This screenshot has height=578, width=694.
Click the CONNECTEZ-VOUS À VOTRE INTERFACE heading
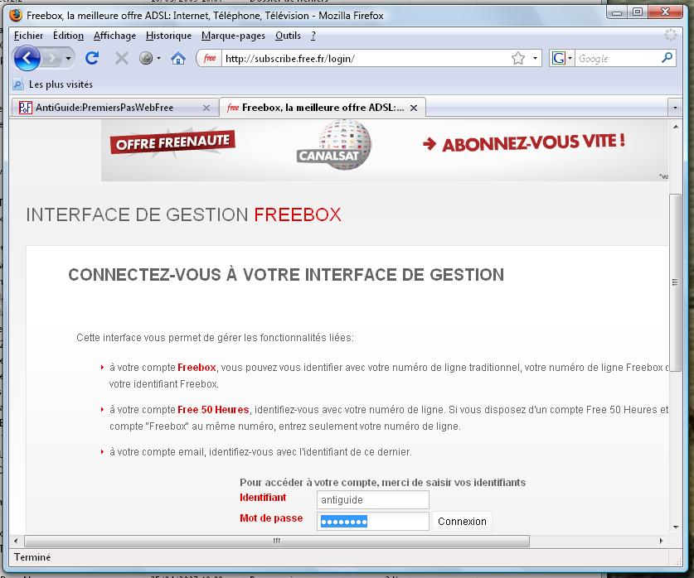tap(286, 274)
